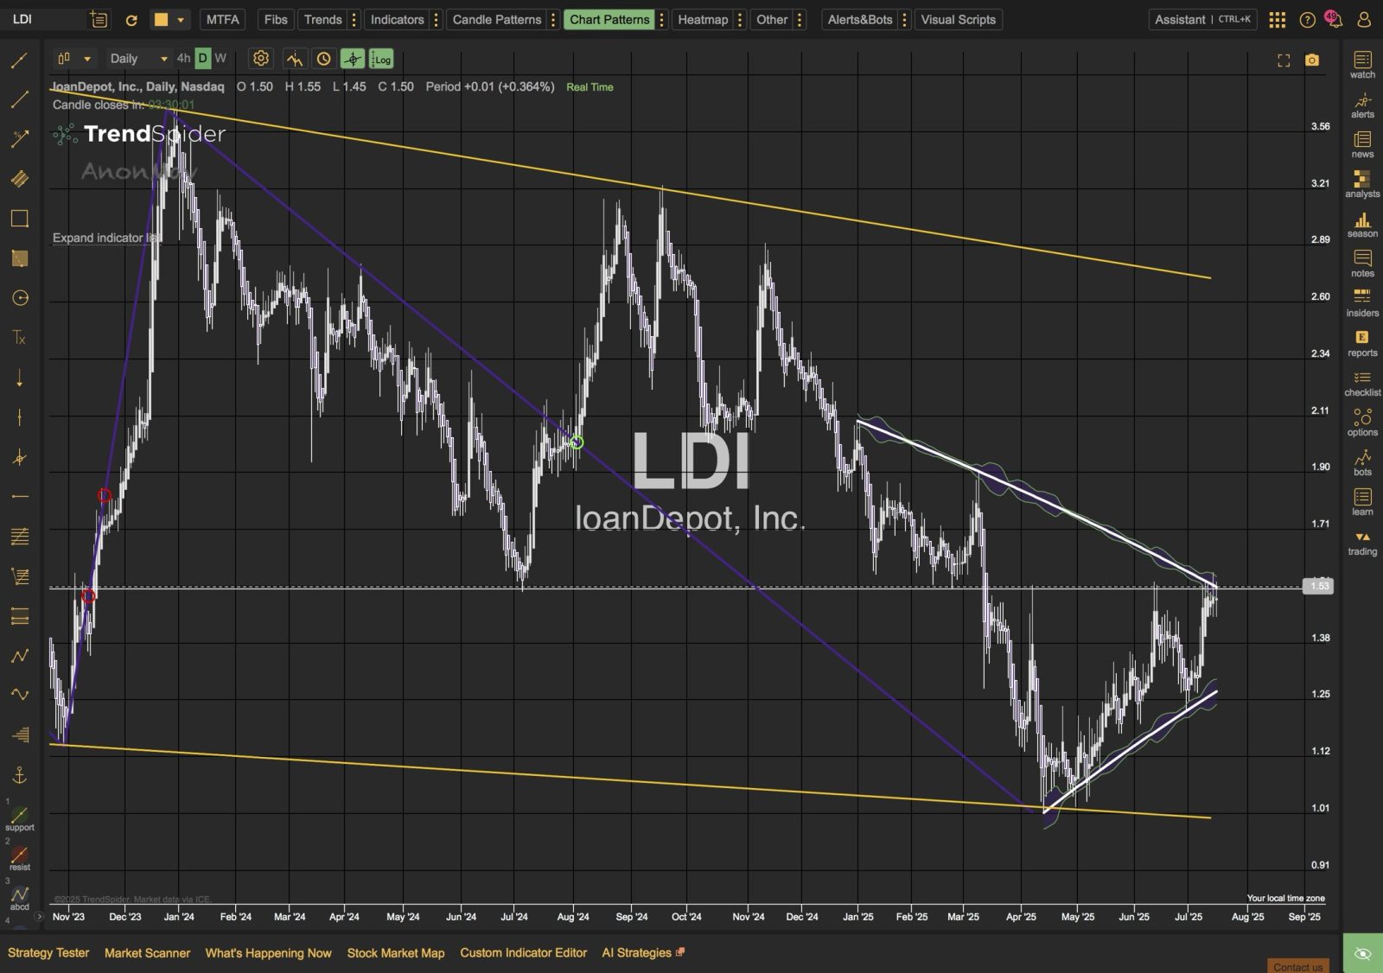Open the Assistant CTRL+K button
1383x973 pixels.
pyautogui.click(x=1202, y=20)
